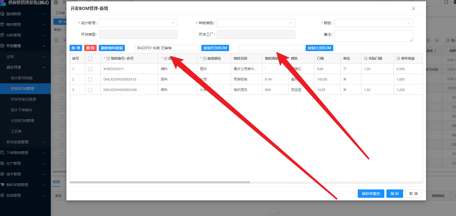Click the 下单跟单管理 sidebar icon
The height and width of the screenshot is (216, 456).
click(x=2, y=153)
